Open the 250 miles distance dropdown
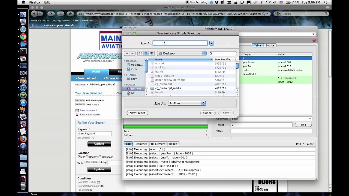 93,162
